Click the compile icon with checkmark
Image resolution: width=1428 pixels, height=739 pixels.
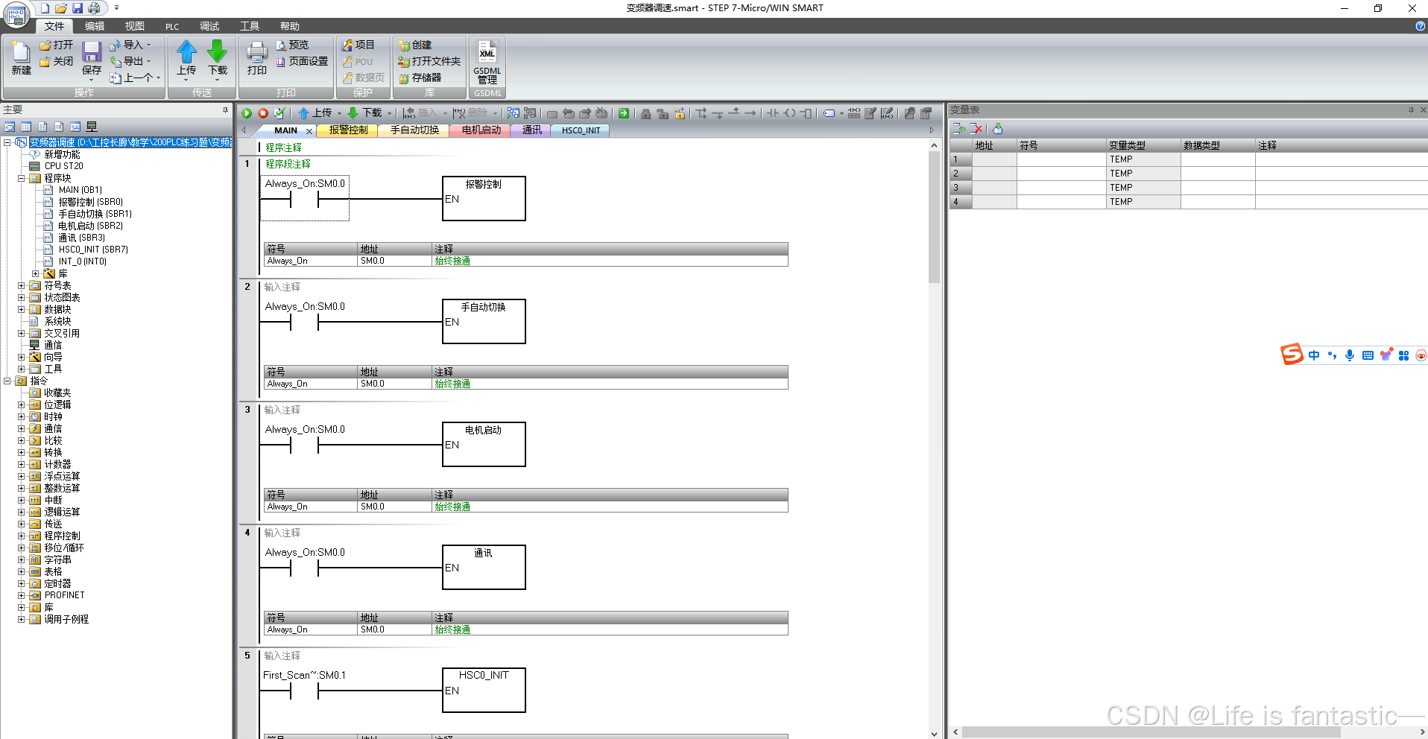tap(279, 113)
